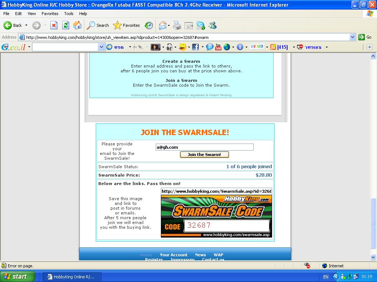377x282 pixels.
Task: Open the History clock icon
Action: pyautogui.click(x=149, y=25)
